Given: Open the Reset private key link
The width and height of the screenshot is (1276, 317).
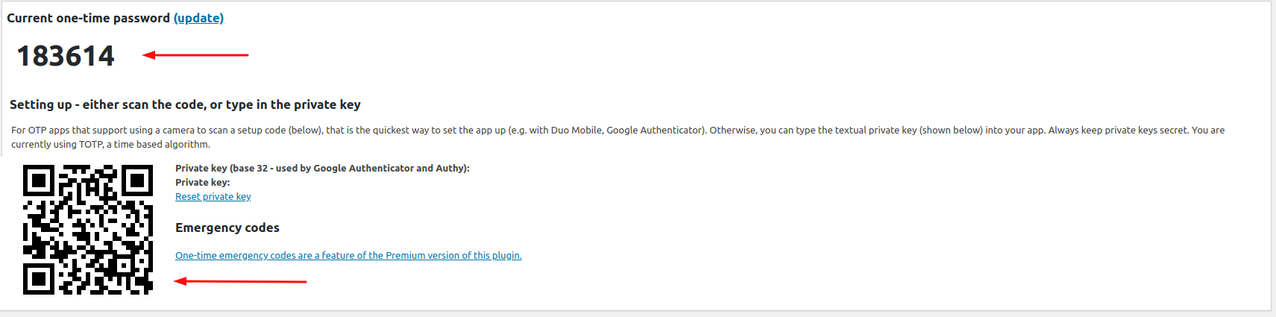Looking at the screenshot, I should pyautogui.click(x=213, y=197).
